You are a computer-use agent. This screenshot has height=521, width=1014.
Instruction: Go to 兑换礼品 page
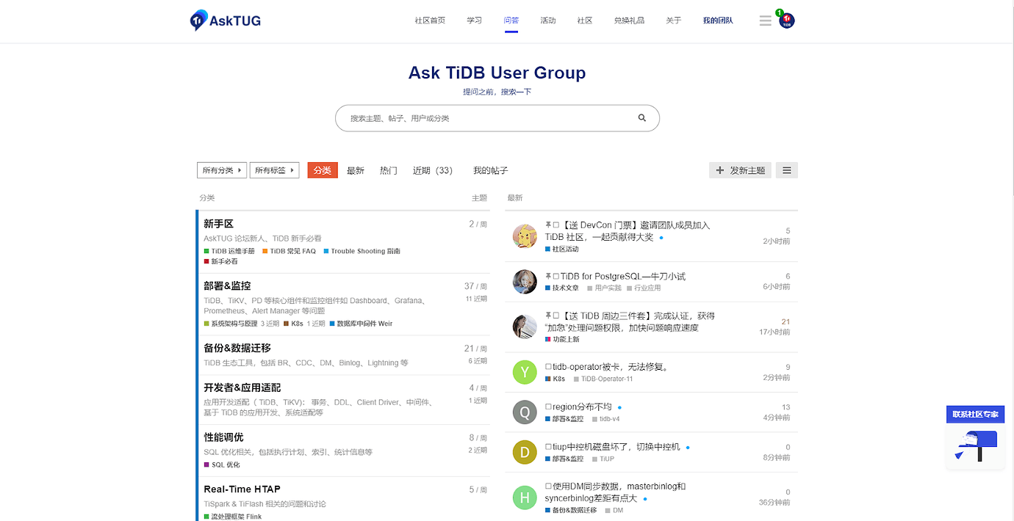click(630, 21)
